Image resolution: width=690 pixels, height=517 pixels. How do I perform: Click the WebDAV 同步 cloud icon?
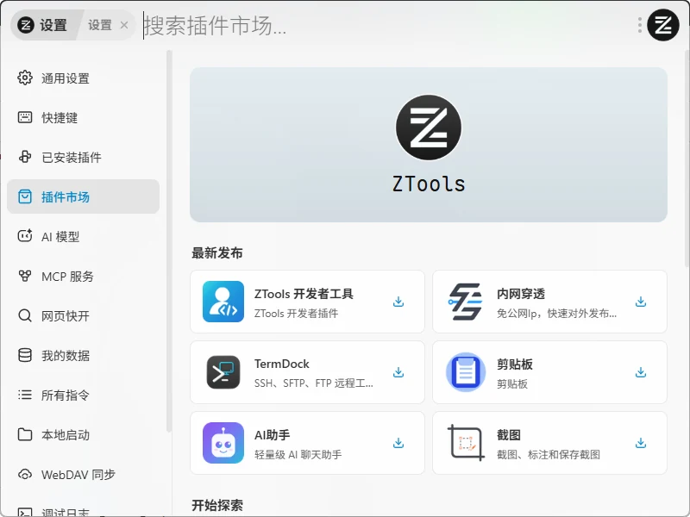pos(25,475)
